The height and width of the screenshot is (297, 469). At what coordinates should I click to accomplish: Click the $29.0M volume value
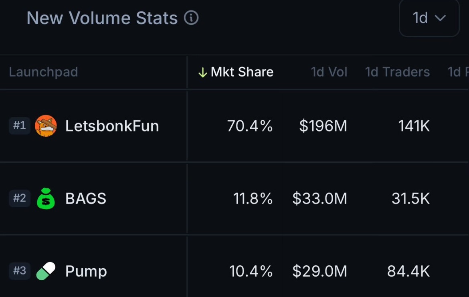(x=319, y=271)
